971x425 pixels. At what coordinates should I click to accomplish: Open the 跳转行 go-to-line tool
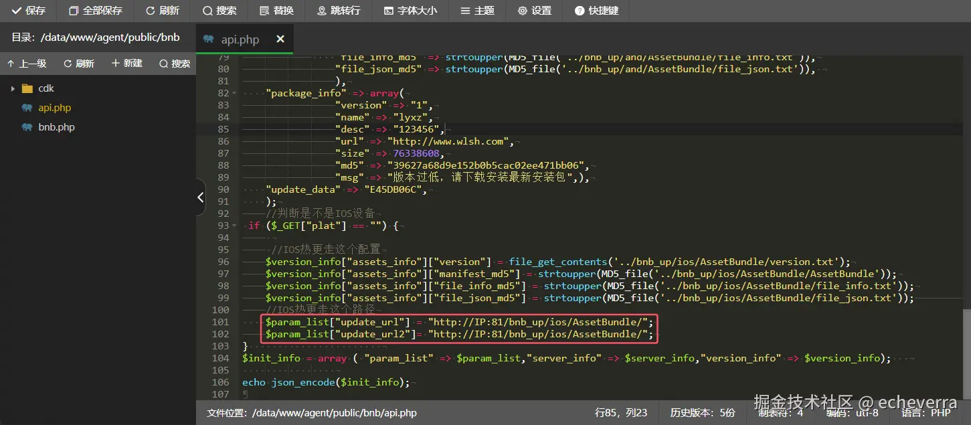click(x=339, y=11)
